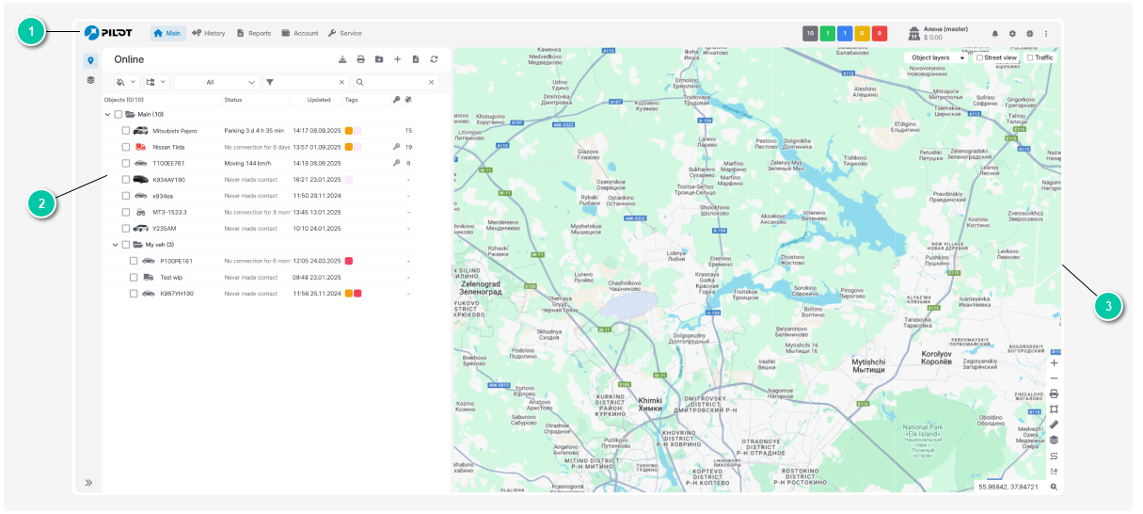The height and width of the screenshot is (514, 1143).
Task: Open the map ruler measurement tool
Action: click(1054, 424)
